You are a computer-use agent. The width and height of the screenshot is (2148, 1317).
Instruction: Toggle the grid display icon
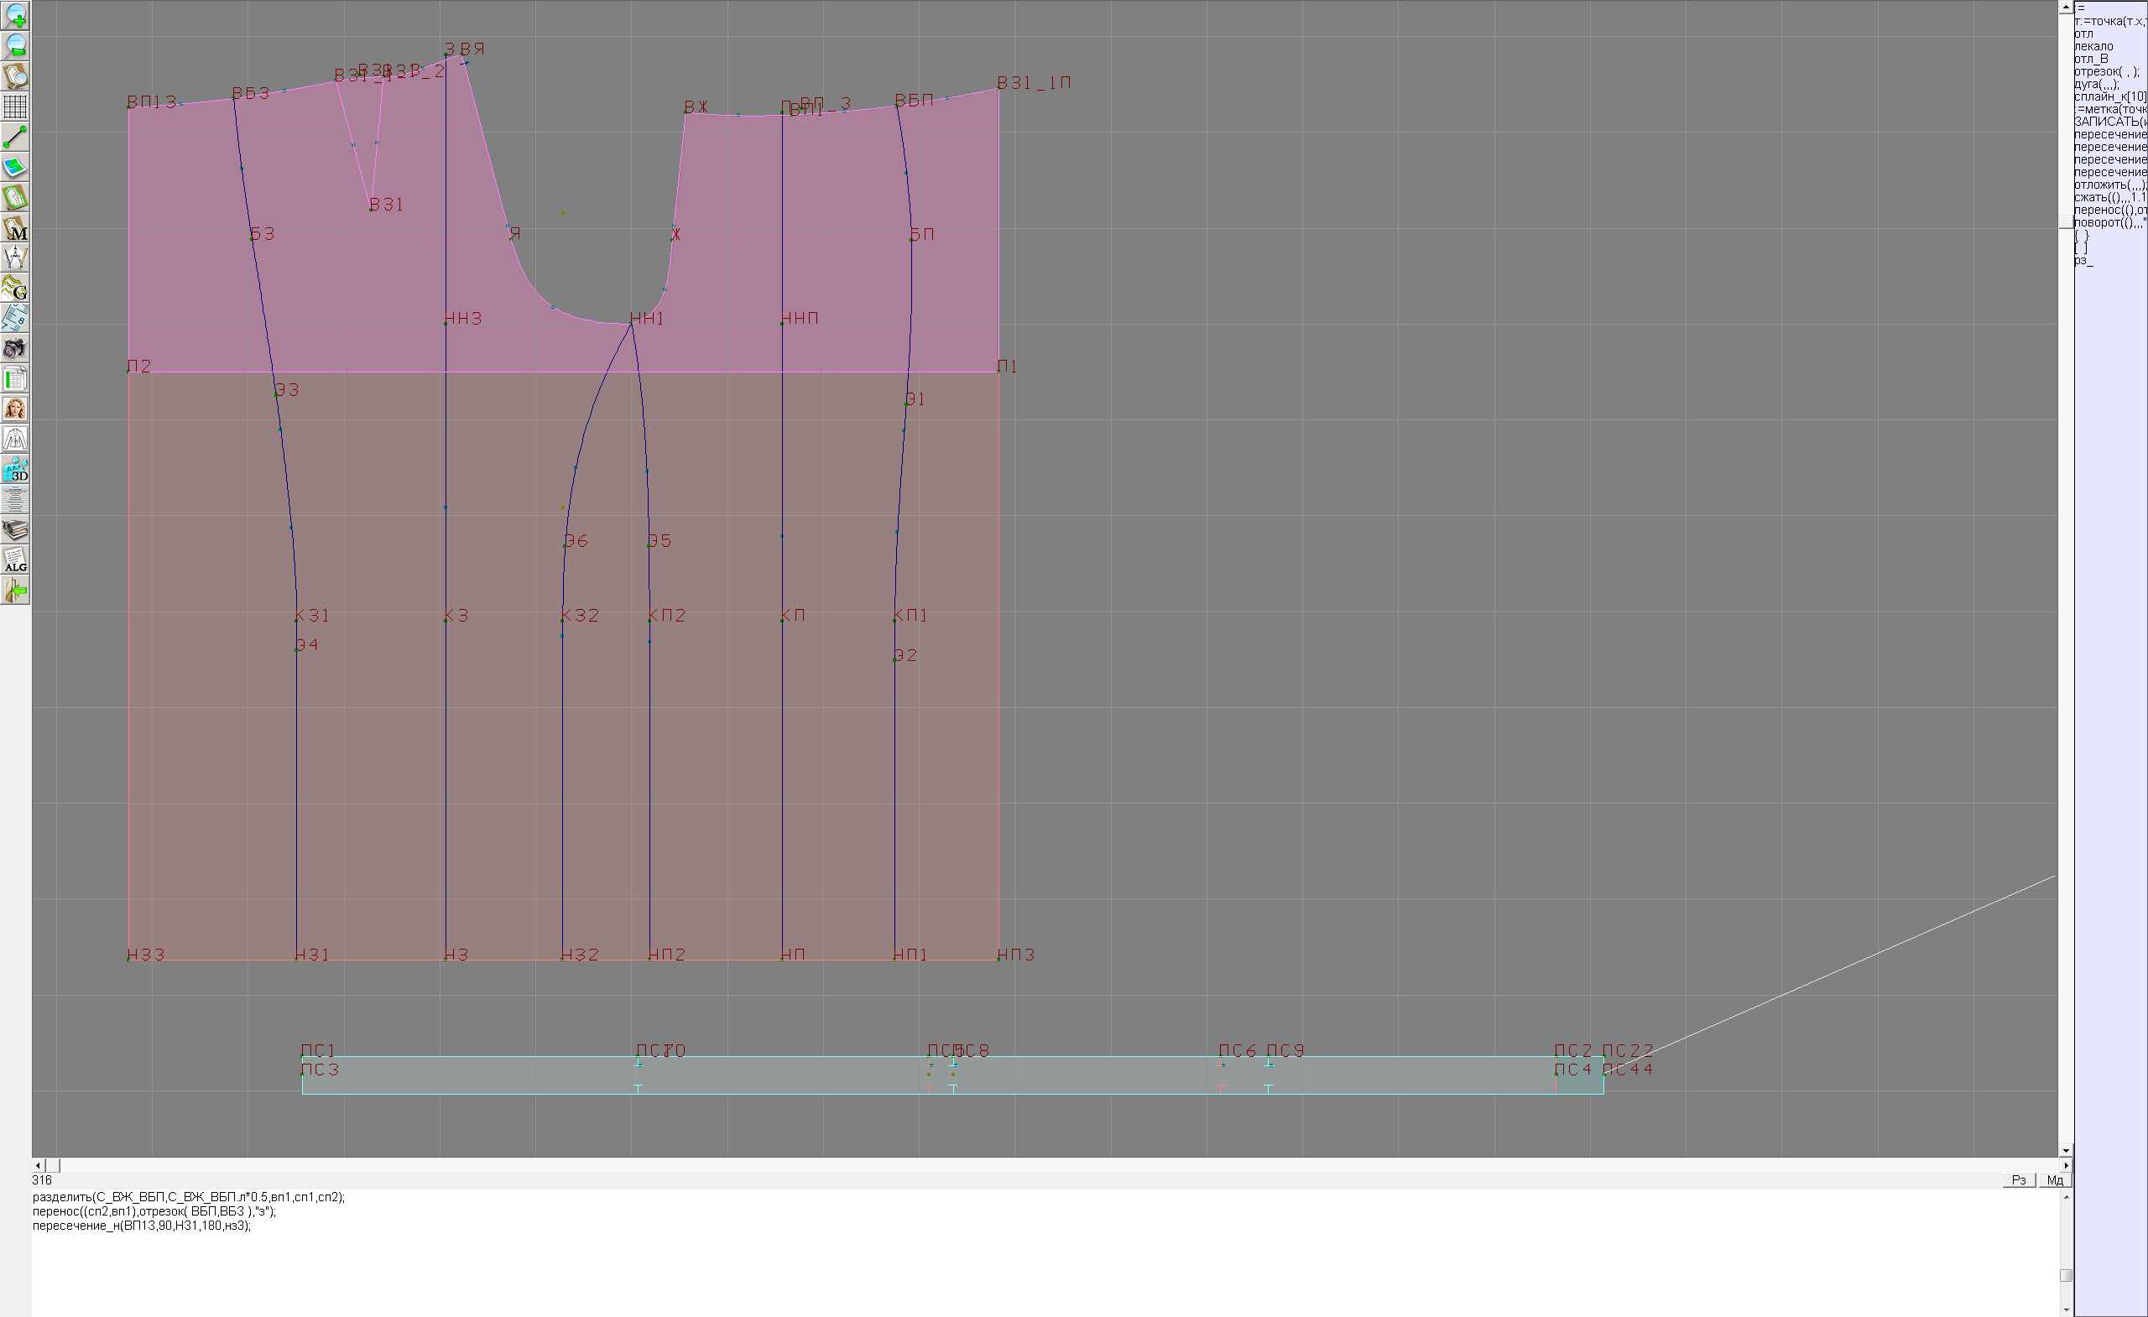coord(15,107)
